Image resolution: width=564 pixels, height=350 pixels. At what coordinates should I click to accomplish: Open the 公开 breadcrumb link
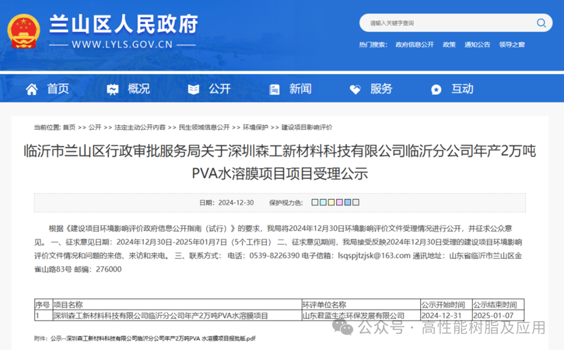coord(95,127)
